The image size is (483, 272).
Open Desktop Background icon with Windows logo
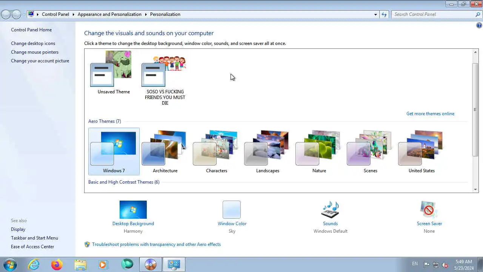[x=133, y=210]
